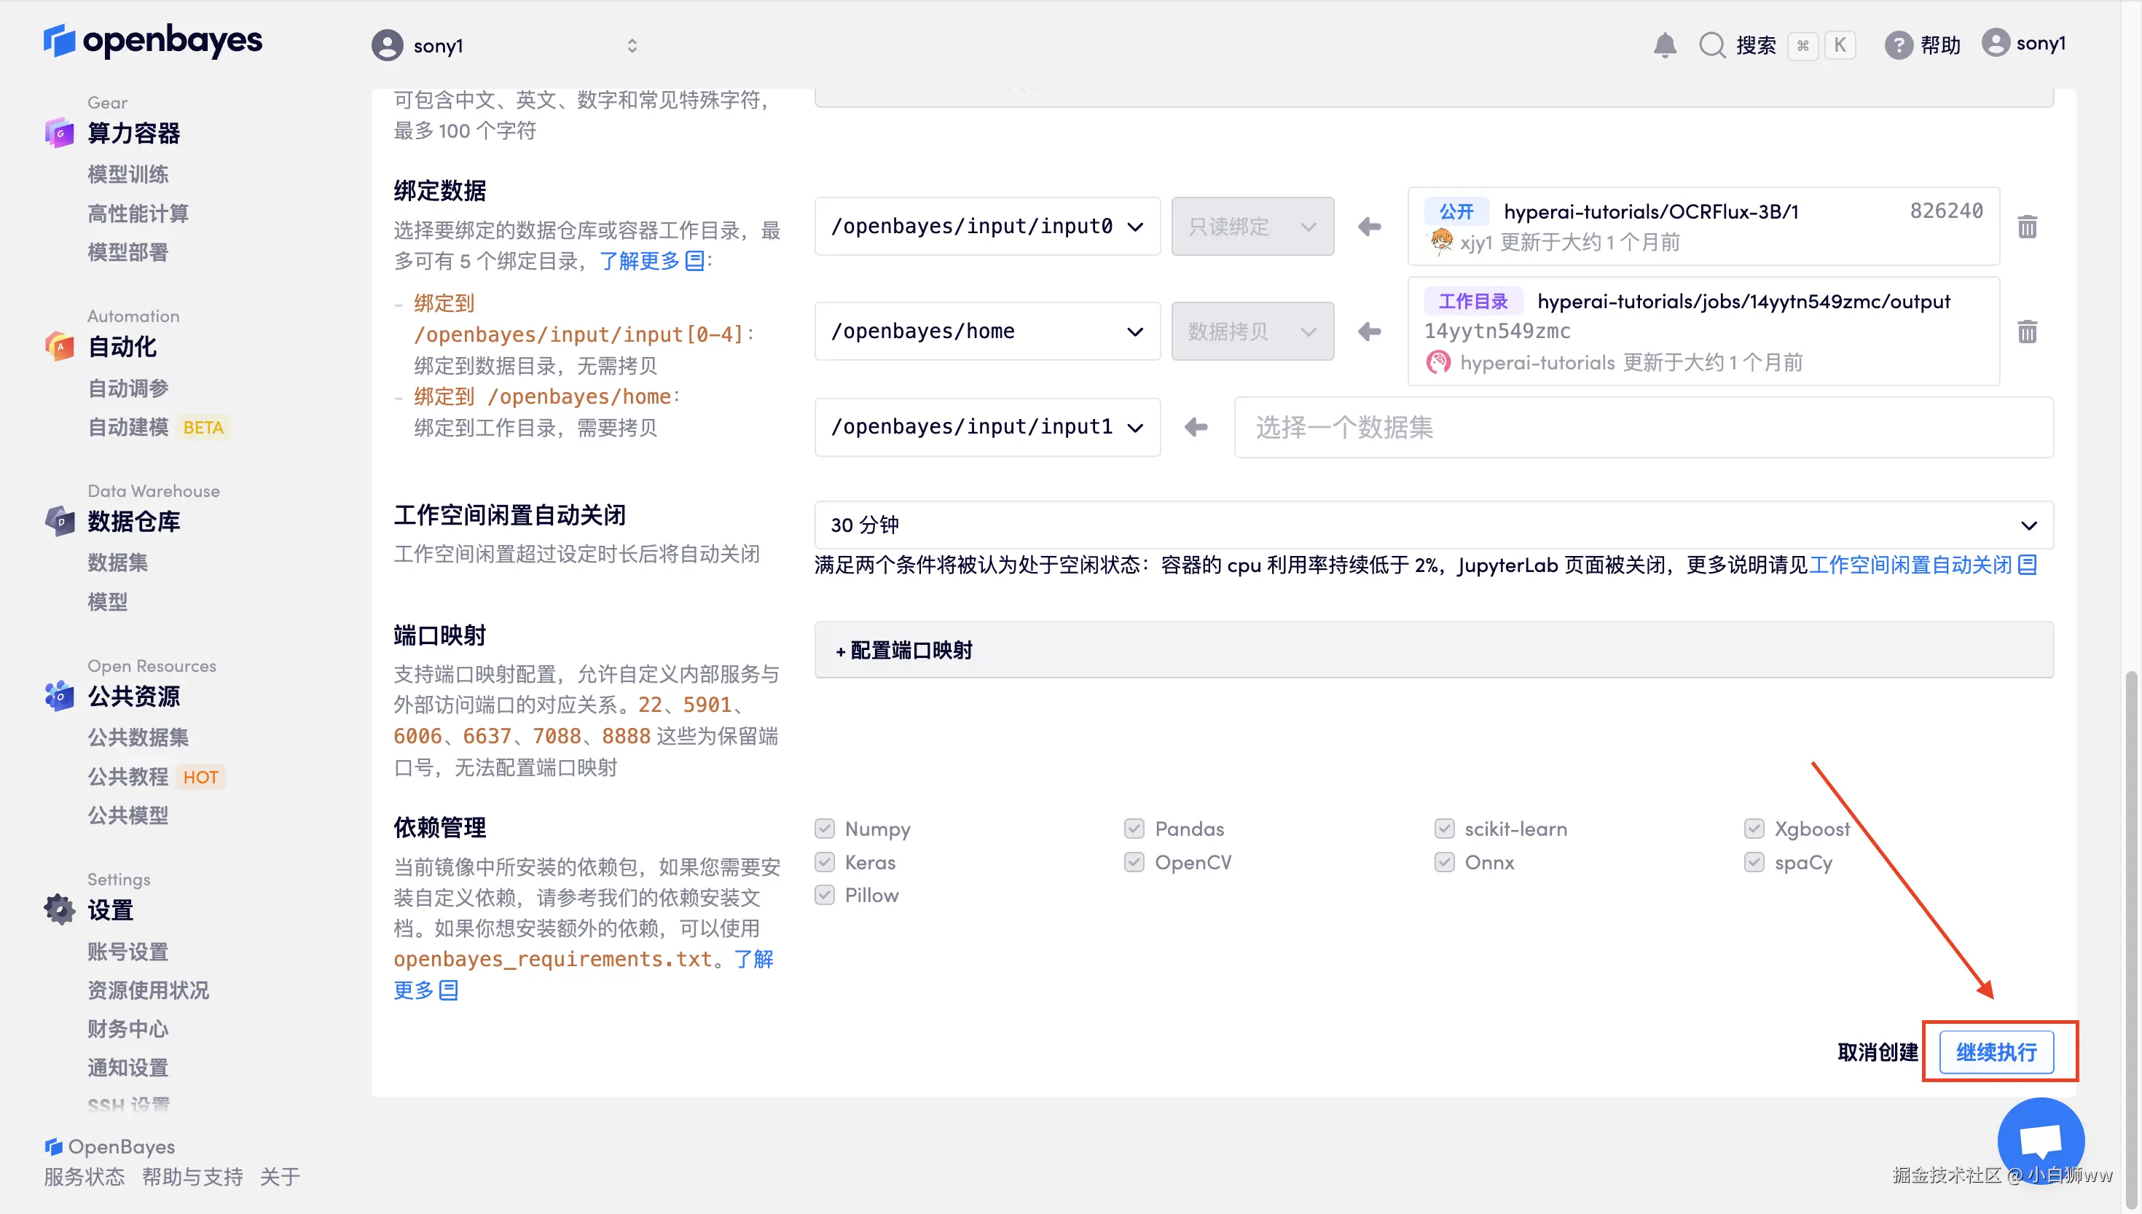This screenshot has width=2142, height=1214.
Task: Click the arrow beside input1 path
Action: coord(1196,428)
